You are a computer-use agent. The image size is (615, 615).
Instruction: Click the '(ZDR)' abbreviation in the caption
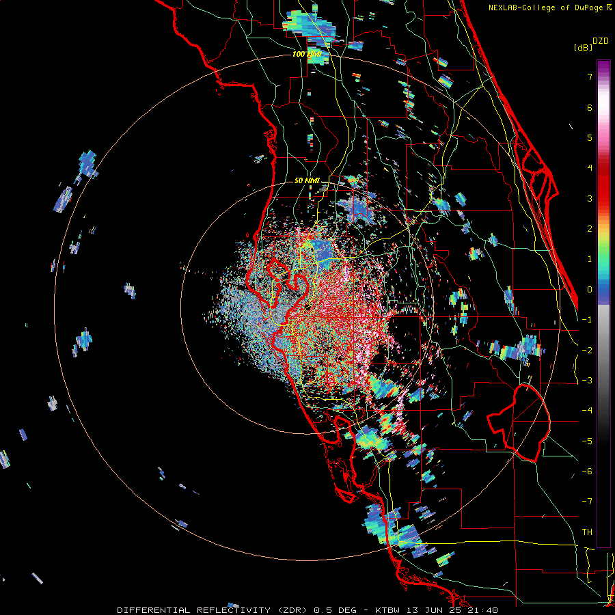292,610
